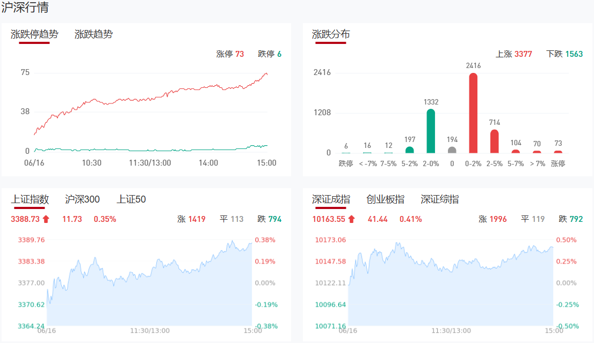
Task: Click the 上涨 3377 count in 涨跌分布
Action: point(514,54)
